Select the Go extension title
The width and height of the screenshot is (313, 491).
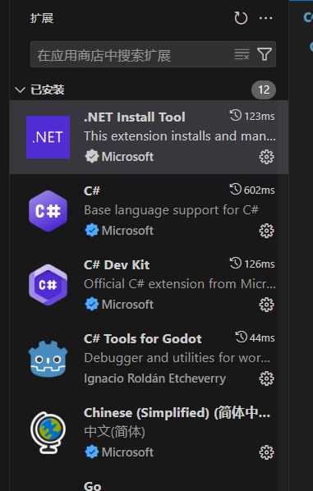93,486
